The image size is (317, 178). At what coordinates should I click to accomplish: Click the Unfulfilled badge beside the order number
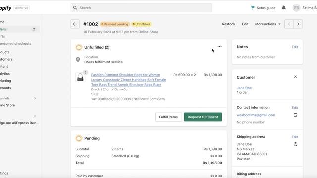click(x=141, y=24)
